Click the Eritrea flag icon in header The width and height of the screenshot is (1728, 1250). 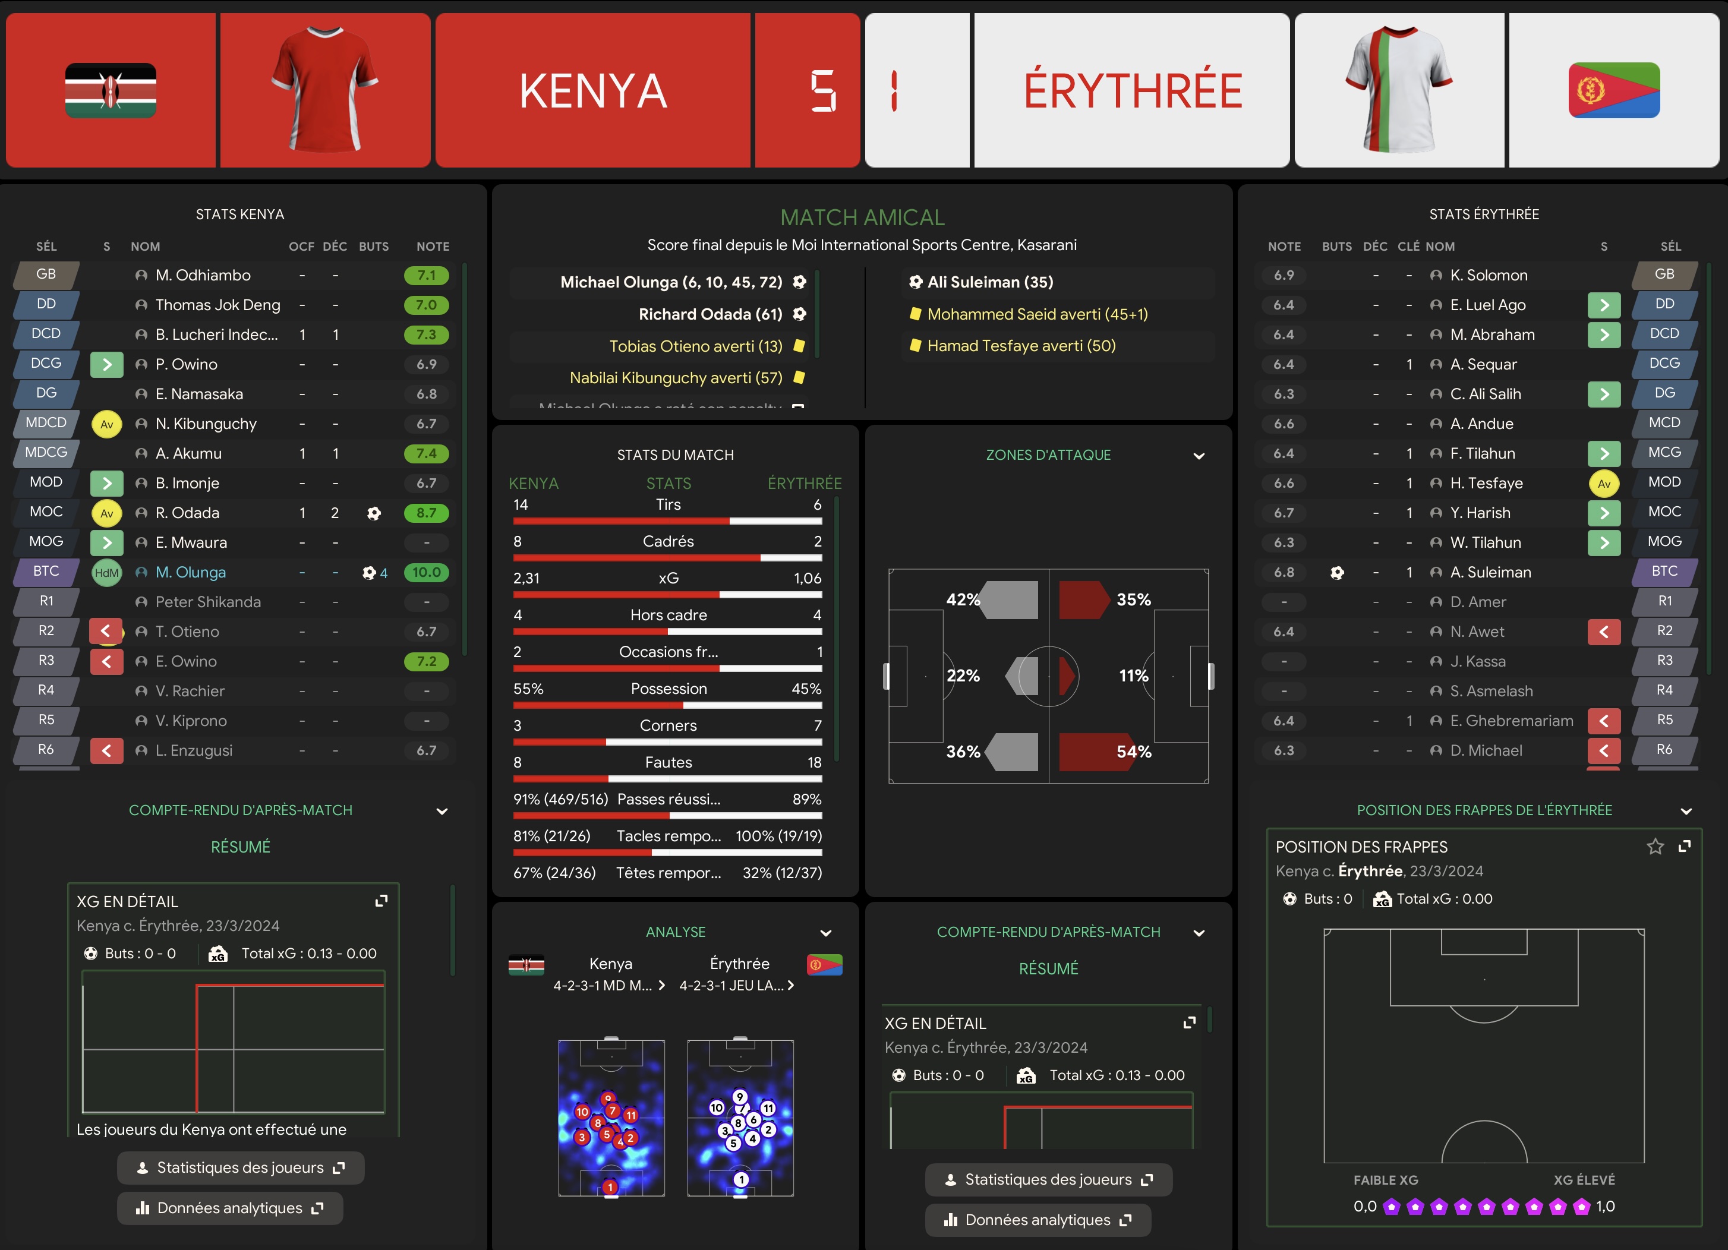pyautogui.click(x=1614, y=91)
